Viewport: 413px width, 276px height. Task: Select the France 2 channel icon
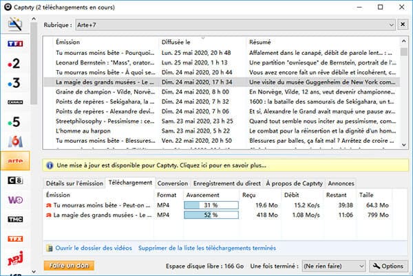pos(14,63)
